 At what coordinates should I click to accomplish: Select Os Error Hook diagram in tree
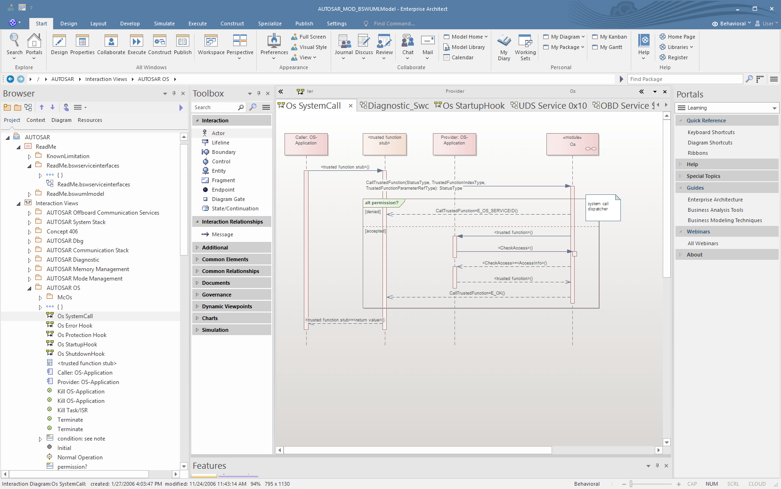75,326
